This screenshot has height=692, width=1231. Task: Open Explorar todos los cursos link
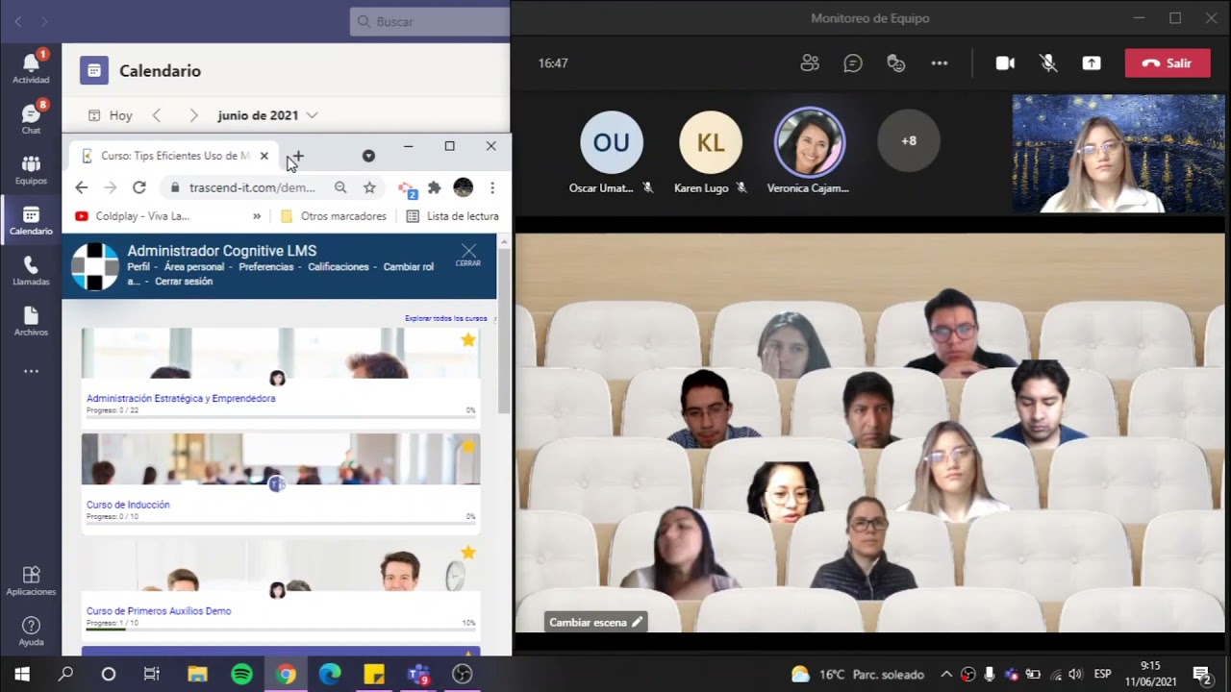pos(446,318)
